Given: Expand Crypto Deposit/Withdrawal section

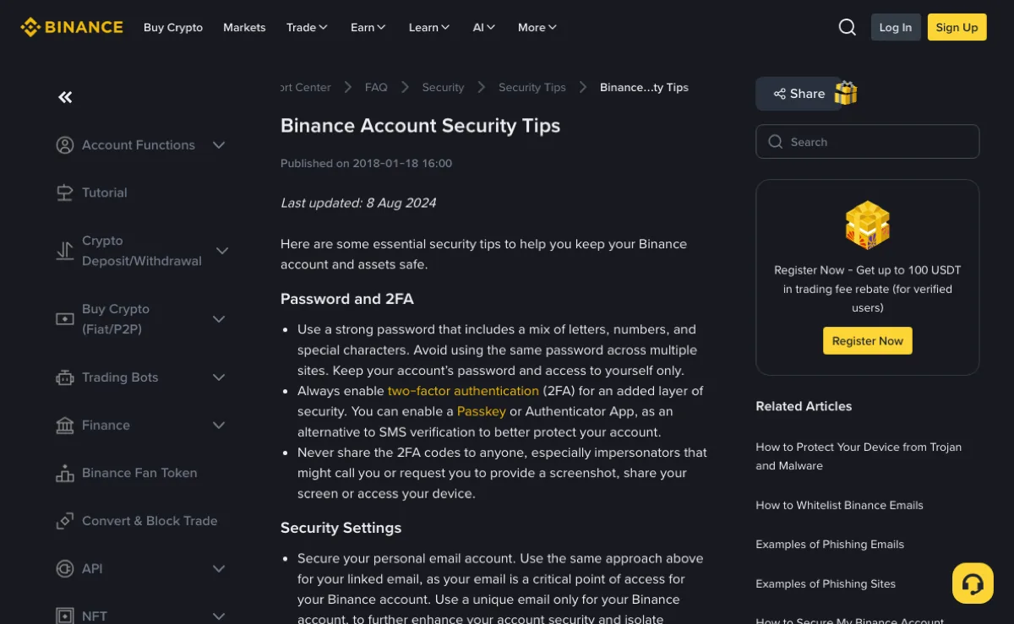Looking at the screenshot, I should coord(222,251).
